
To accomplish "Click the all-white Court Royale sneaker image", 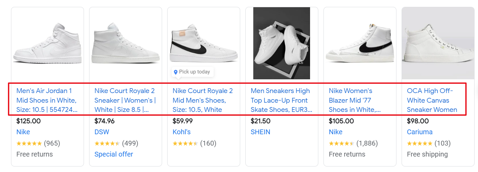I will (x=126, y=43).
